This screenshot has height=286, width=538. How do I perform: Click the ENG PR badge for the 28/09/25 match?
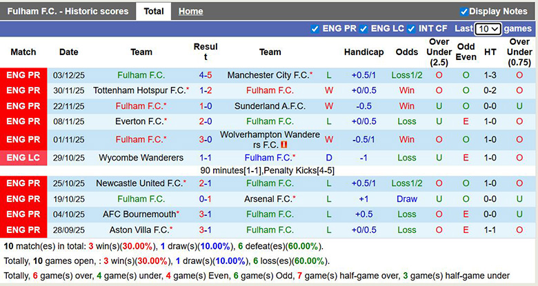[x=24, y=231]
